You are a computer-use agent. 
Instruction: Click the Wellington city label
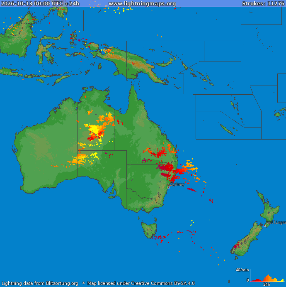pyautogui.click(x=276, y=222)
